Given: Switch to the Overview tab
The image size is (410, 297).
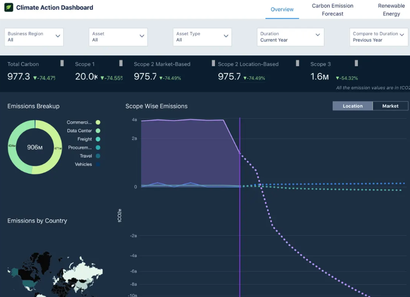Looking at the screenshot, I should tap(282, 9).
